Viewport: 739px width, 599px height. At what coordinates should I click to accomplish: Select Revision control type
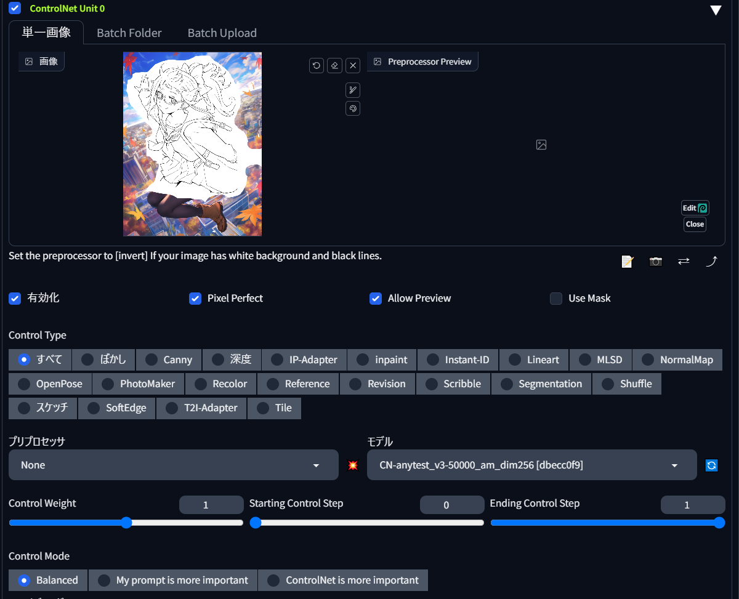378,384
